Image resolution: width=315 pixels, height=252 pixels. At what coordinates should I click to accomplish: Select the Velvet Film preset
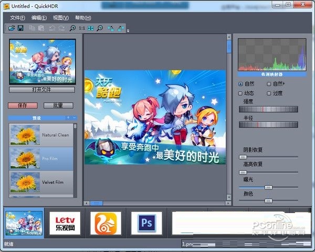click(41, 183)
